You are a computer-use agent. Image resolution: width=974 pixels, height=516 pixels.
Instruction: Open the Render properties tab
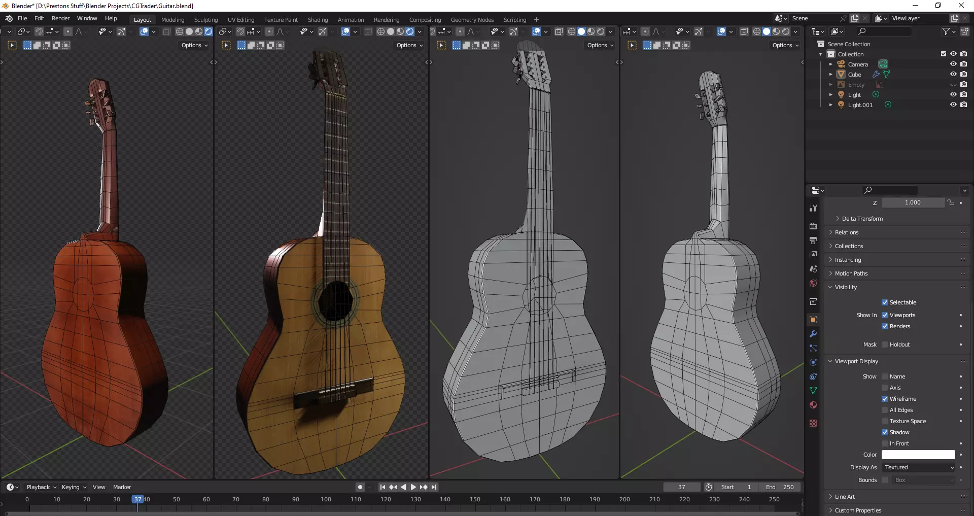(x=813, y=226)
